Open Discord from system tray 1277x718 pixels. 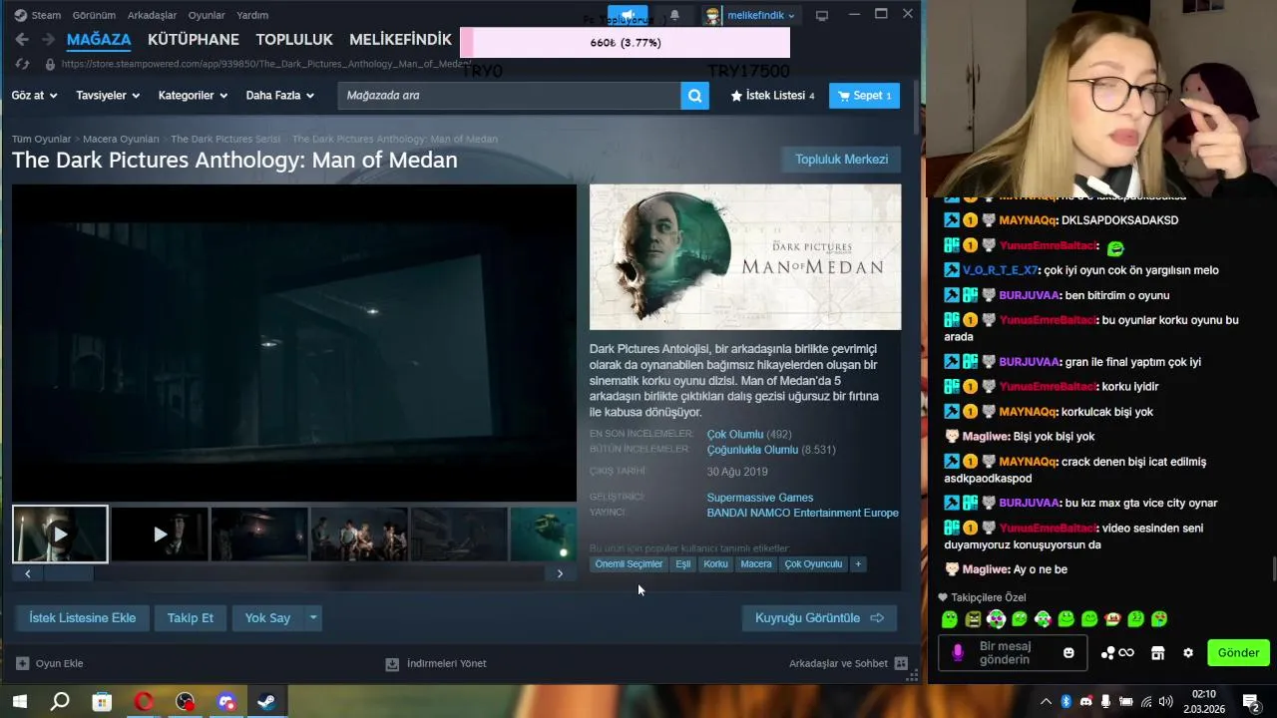[x=1086, y=702]
